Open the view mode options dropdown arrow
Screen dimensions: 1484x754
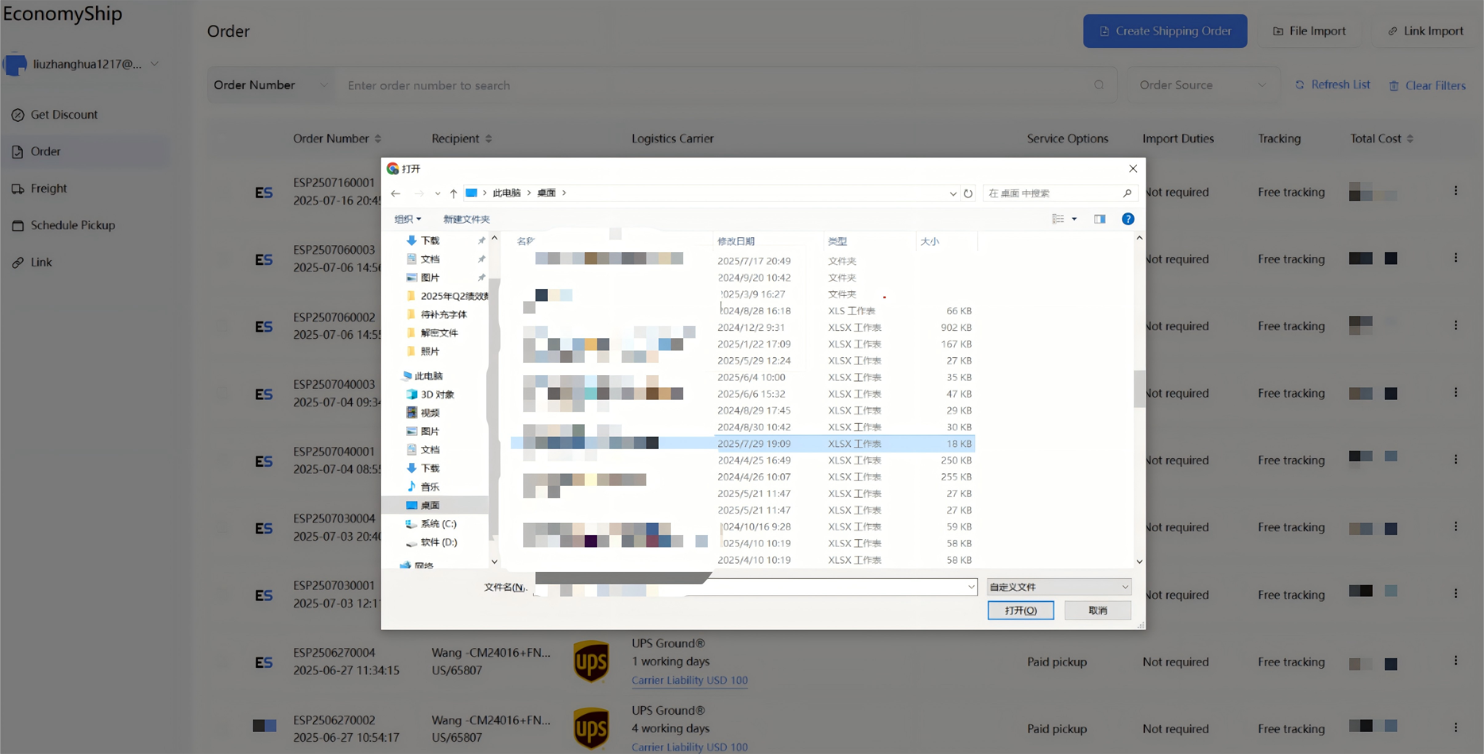1074,219
